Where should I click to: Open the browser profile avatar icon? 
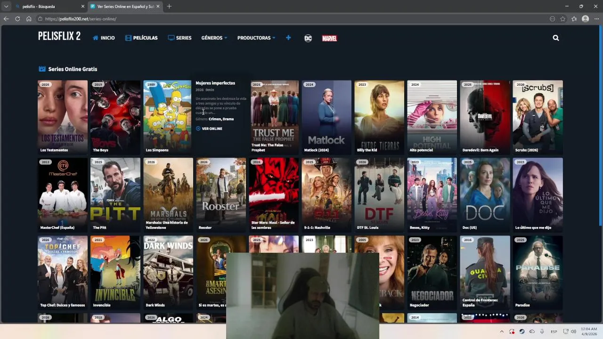[x=585, y=19]
